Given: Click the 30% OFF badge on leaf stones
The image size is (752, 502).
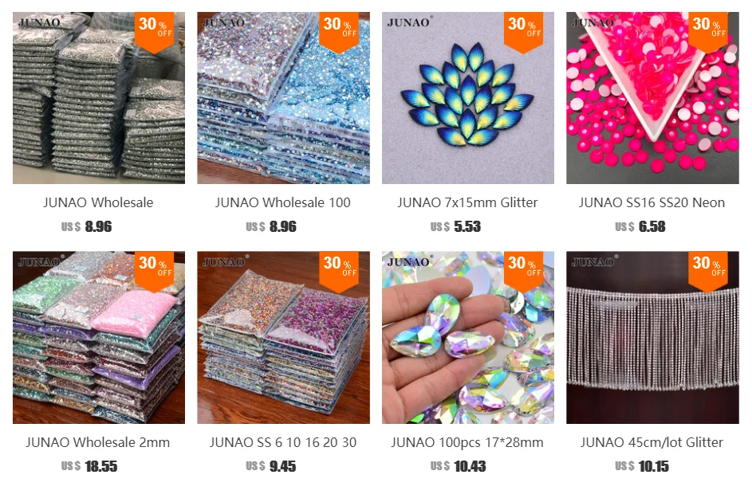Looking at the screenshot, I should click(x=524, y=32).
